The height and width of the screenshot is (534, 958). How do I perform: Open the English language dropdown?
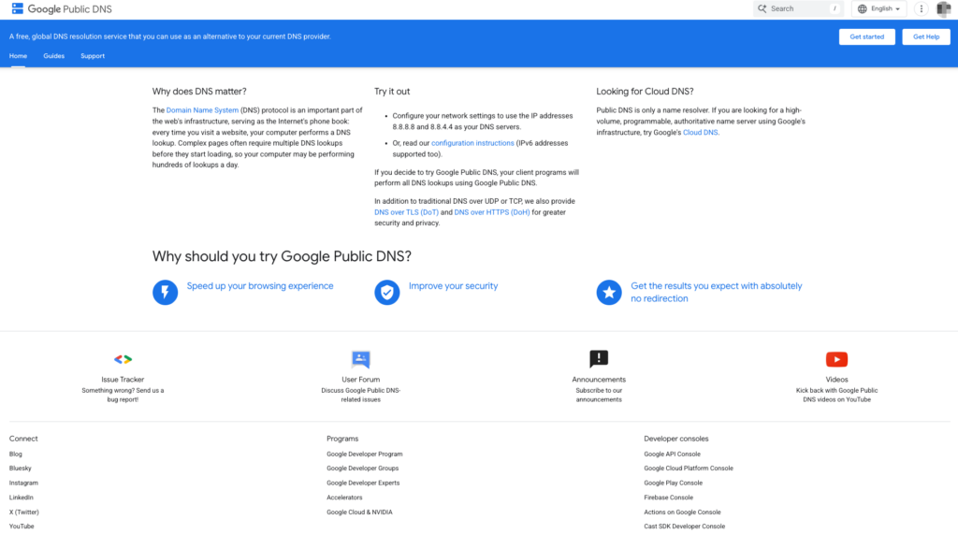[879, 8]
